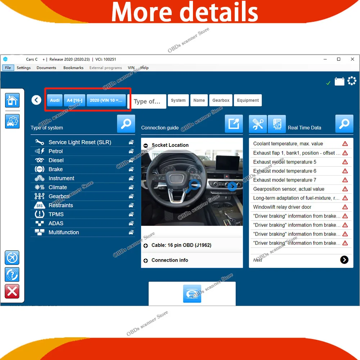Open the vehicle diagnostics icon in sidebar
This screenshot has width=360, height=360.
point(12,121)
